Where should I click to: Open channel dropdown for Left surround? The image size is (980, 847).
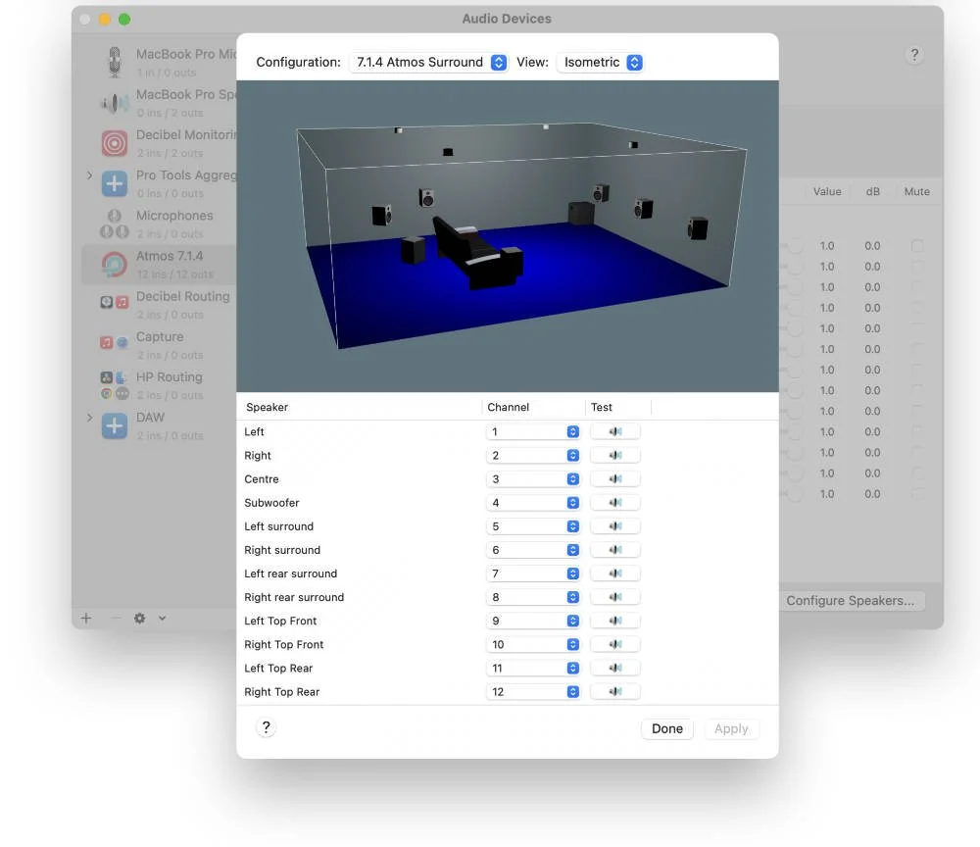point(533,527)
